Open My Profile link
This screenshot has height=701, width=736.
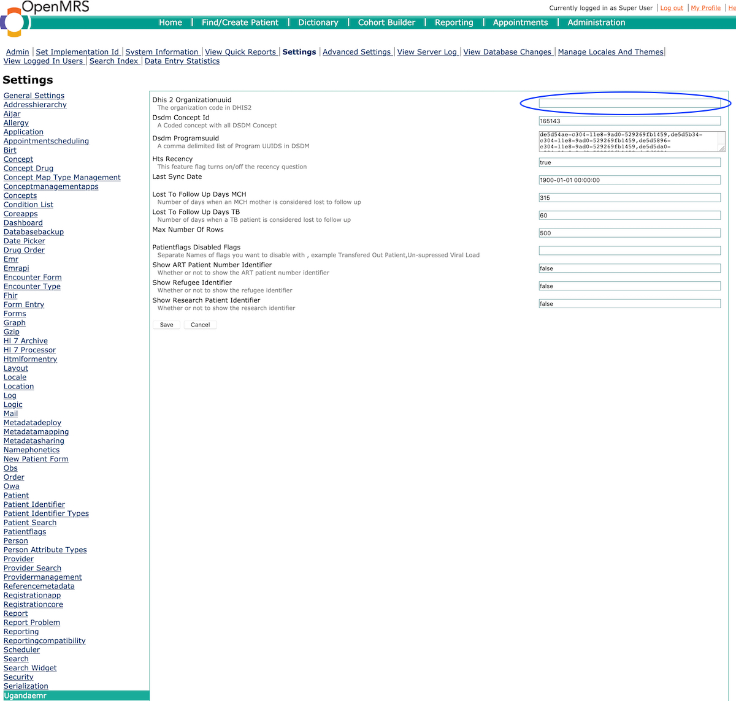click(705, 8)
